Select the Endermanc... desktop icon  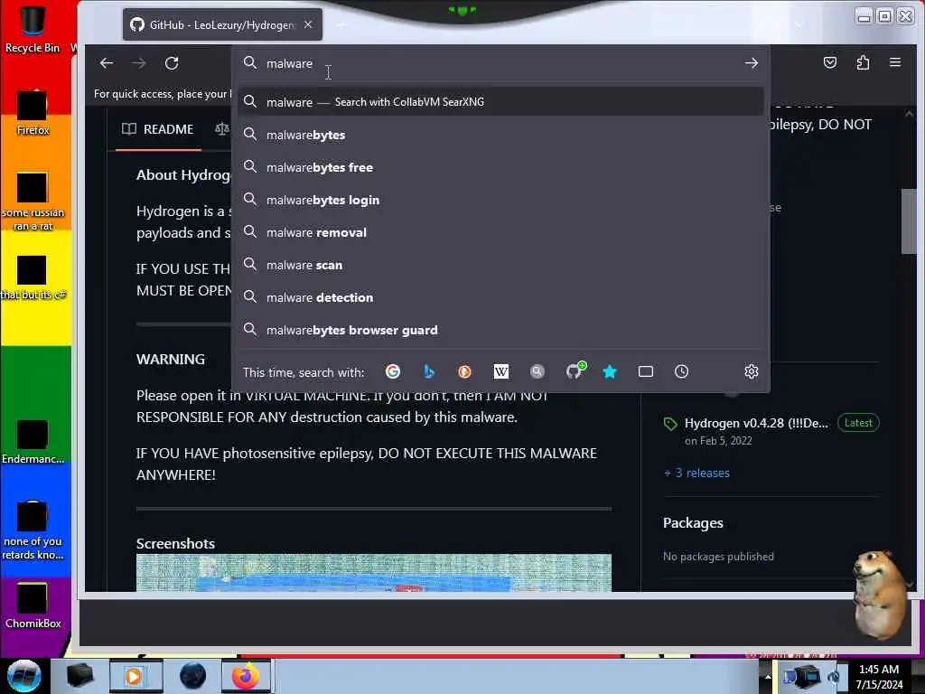click(x=33, y=441)
